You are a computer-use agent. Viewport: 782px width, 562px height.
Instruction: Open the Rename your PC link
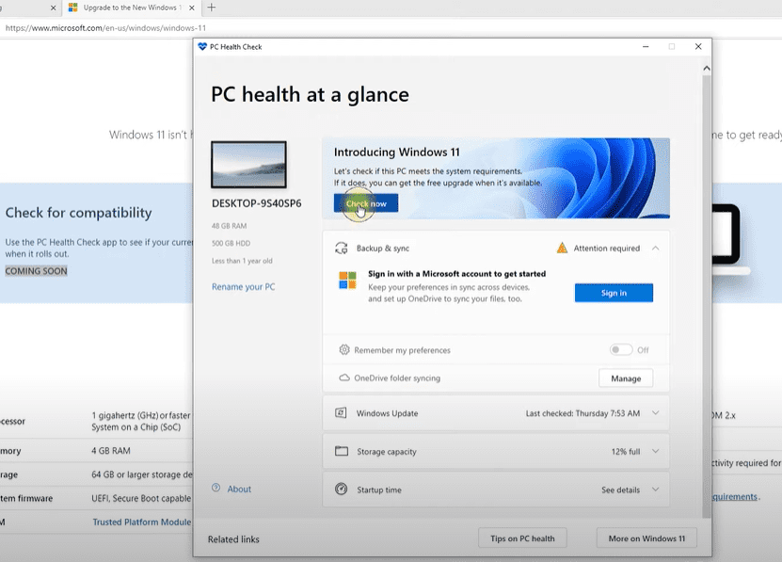(x=243, y=287)
